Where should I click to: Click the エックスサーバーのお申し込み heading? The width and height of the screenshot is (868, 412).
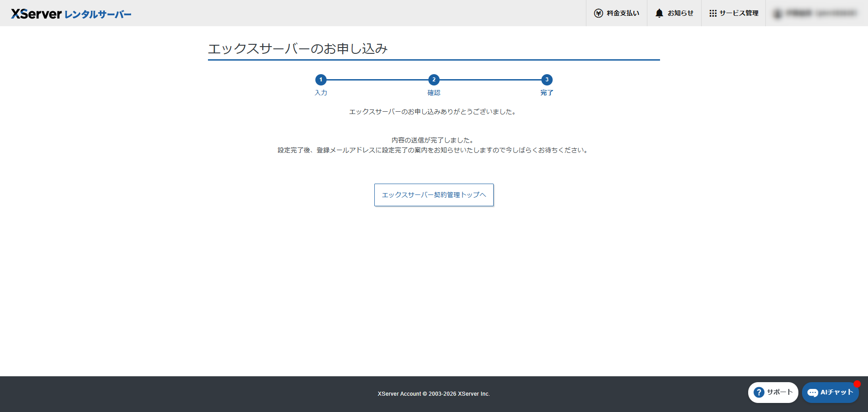coord(298,48)
